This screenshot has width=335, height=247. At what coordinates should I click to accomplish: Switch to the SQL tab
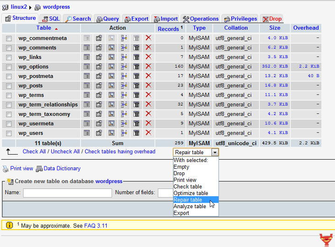tap(51, 19)
